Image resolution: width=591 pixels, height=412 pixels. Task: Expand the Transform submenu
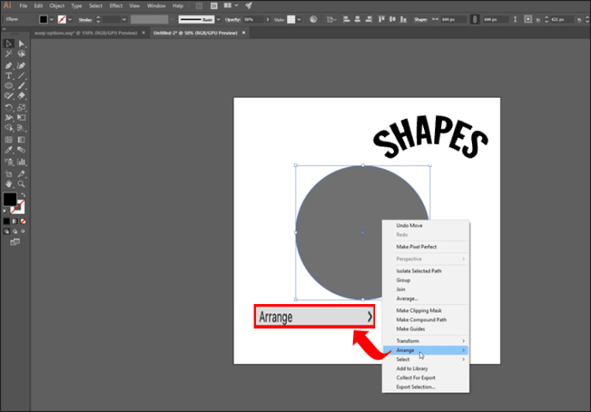click(425, 341)
